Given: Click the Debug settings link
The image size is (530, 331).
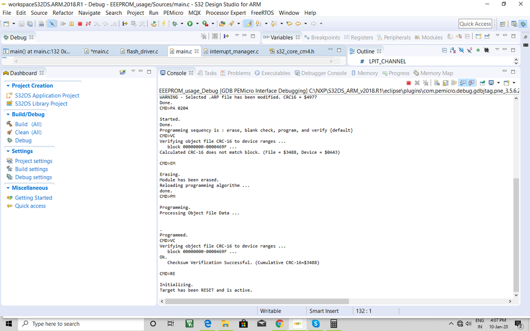Looking at the screenshot, I should pos(33,177).
